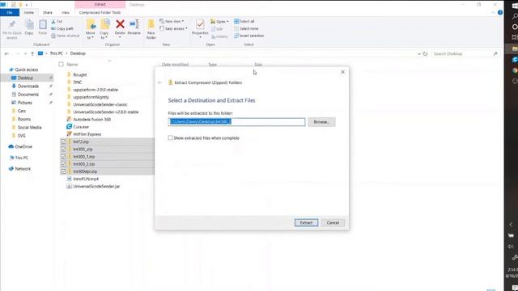This screenshot has width=518, height=291.
Task: Expand the address bar history dropdown
Action: tap(419, 53)
